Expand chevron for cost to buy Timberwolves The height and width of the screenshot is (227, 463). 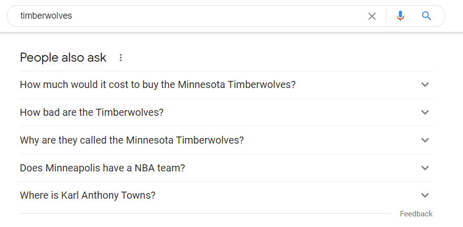(425, 84)
